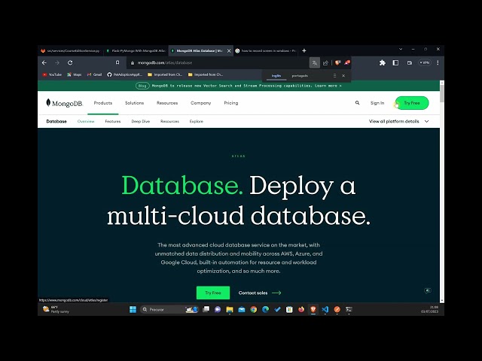
Task: Open Task View on the taskbar
Action: (x=206, y=309)
